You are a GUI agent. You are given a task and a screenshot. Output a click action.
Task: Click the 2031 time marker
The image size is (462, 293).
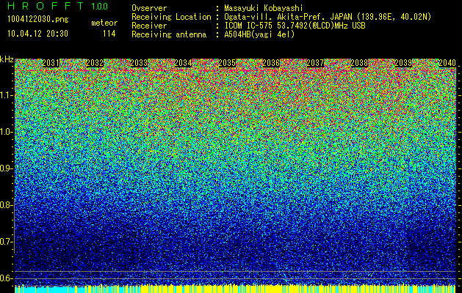(x=51, y=63)
